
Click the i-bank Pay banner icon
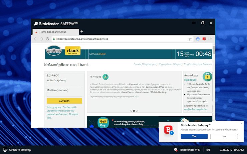tap(103, 123)
